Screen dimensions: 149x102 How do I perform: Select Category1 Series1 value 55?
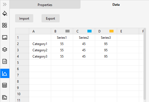point(62,44)
